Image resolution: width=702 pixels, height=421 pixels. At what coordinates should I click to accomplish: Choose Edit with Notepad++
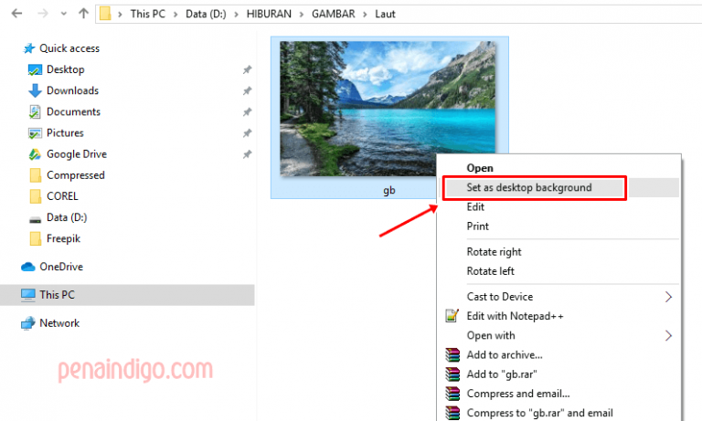point(515,316)
